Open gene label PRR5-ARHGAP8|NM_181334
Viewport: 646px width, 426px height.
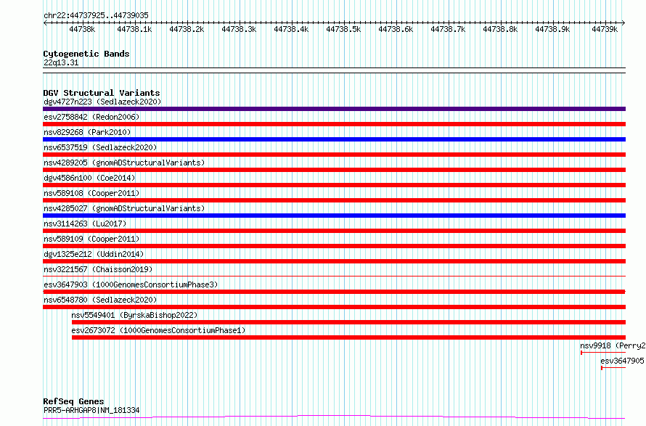[91, 410]
